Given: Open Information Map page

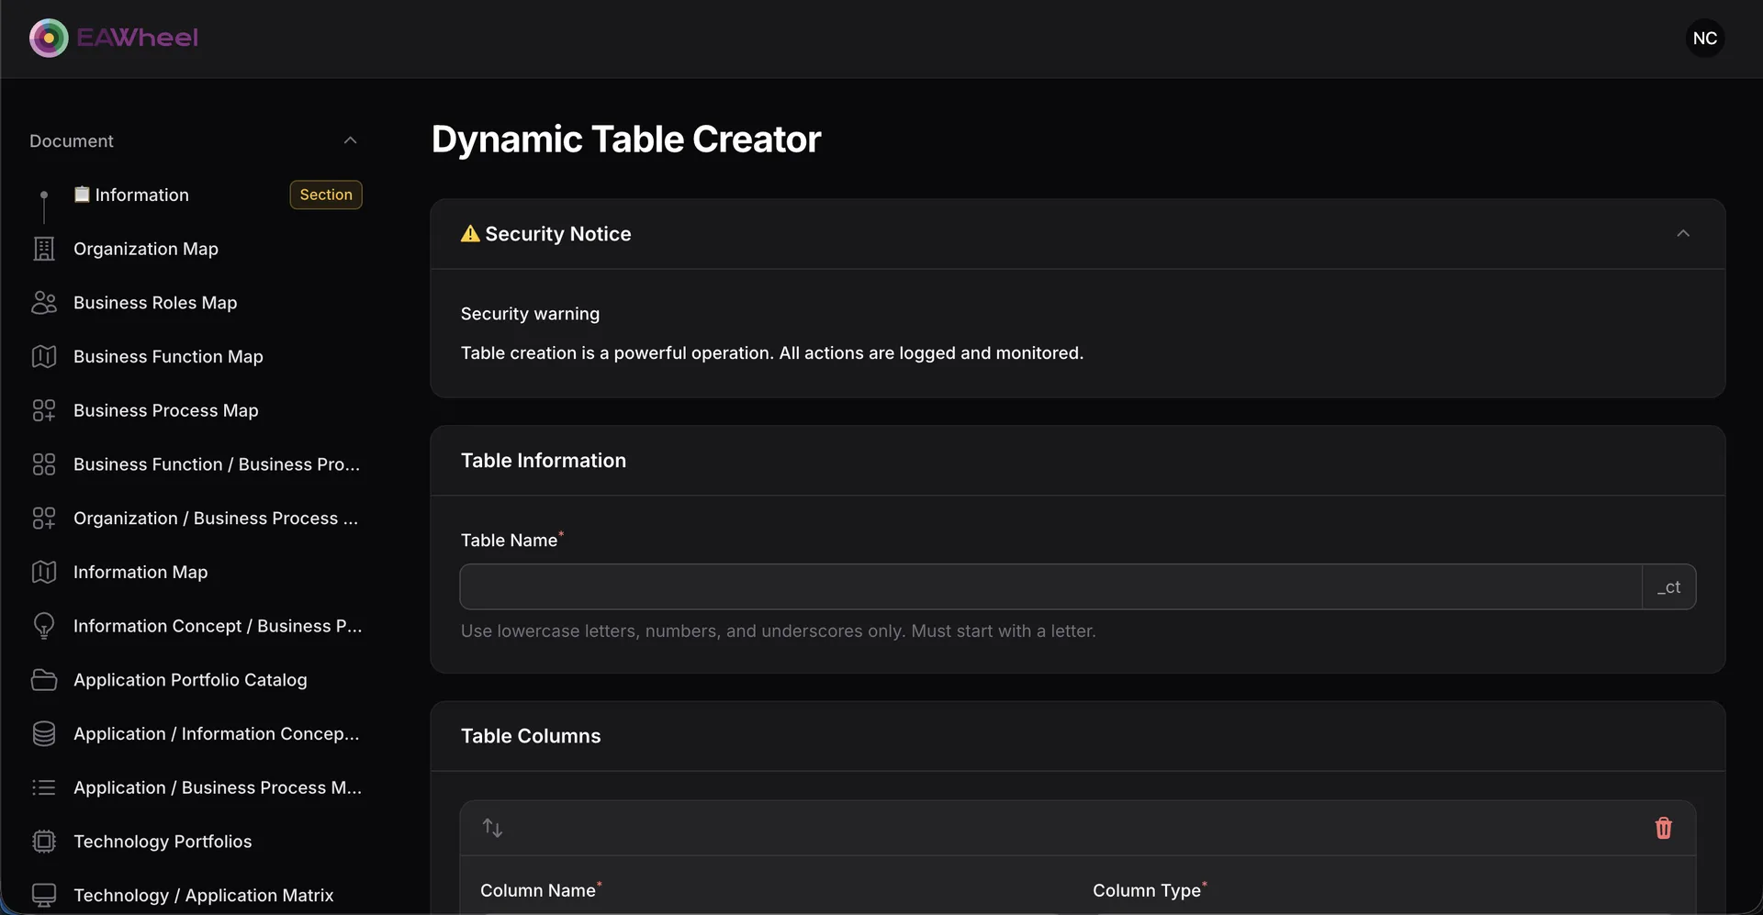Looking at the screenshot, I should (x=140, y=572).
